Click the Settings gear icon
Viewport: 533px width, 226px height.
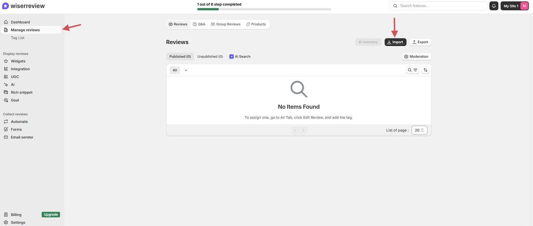[6, 222]
